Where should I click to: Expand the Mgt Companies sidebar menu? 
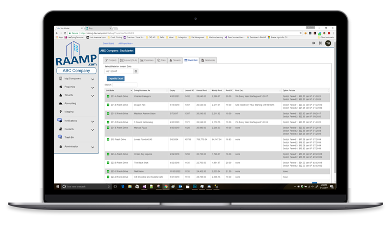93,78
